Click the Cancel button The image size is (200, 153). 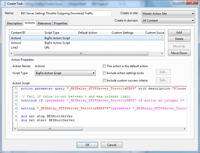(x=111, y=145)
